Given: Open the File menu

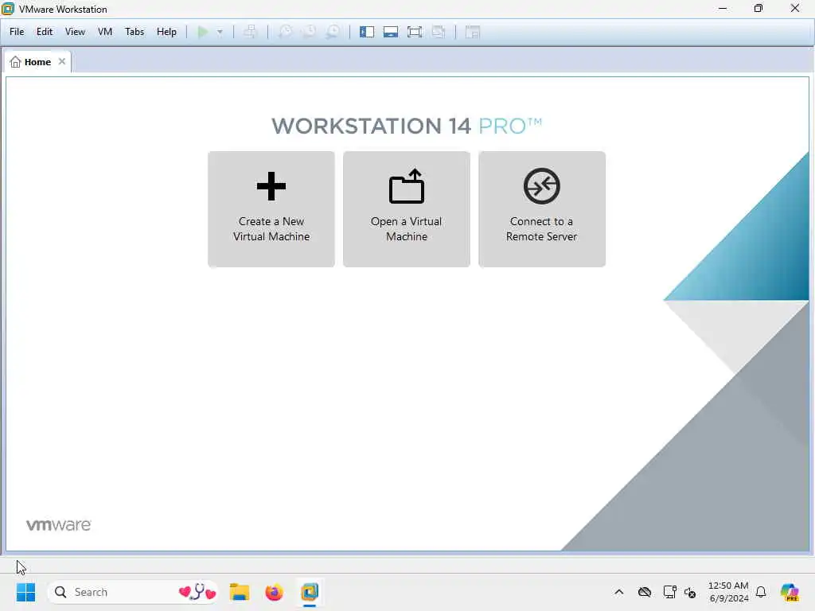Looking at the screenshot, I should (17, 32).
